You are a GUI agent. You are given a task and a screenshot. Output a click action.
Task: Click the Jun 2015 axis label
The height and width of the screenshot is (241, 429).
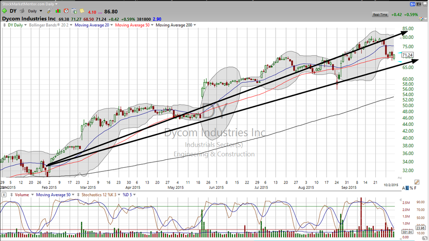216,187
